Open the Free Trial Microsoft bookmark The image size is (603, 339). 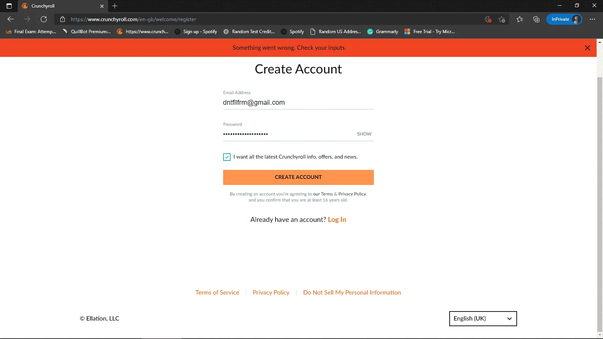point(430,32)
